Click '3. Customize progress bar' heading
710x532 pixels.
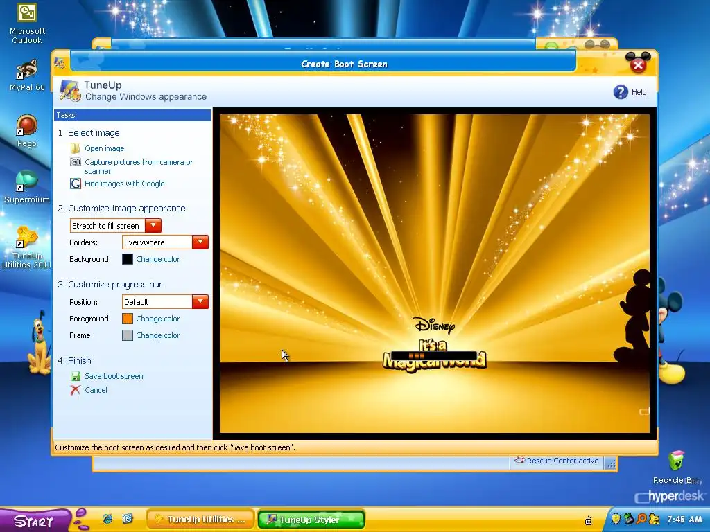click(110, 285)
